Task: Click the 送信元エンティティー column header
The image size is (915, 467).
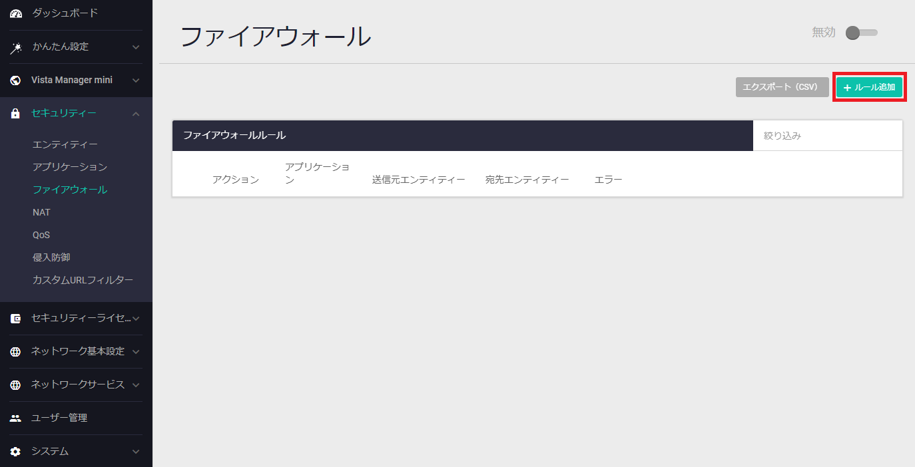Action: coord(419,180)
